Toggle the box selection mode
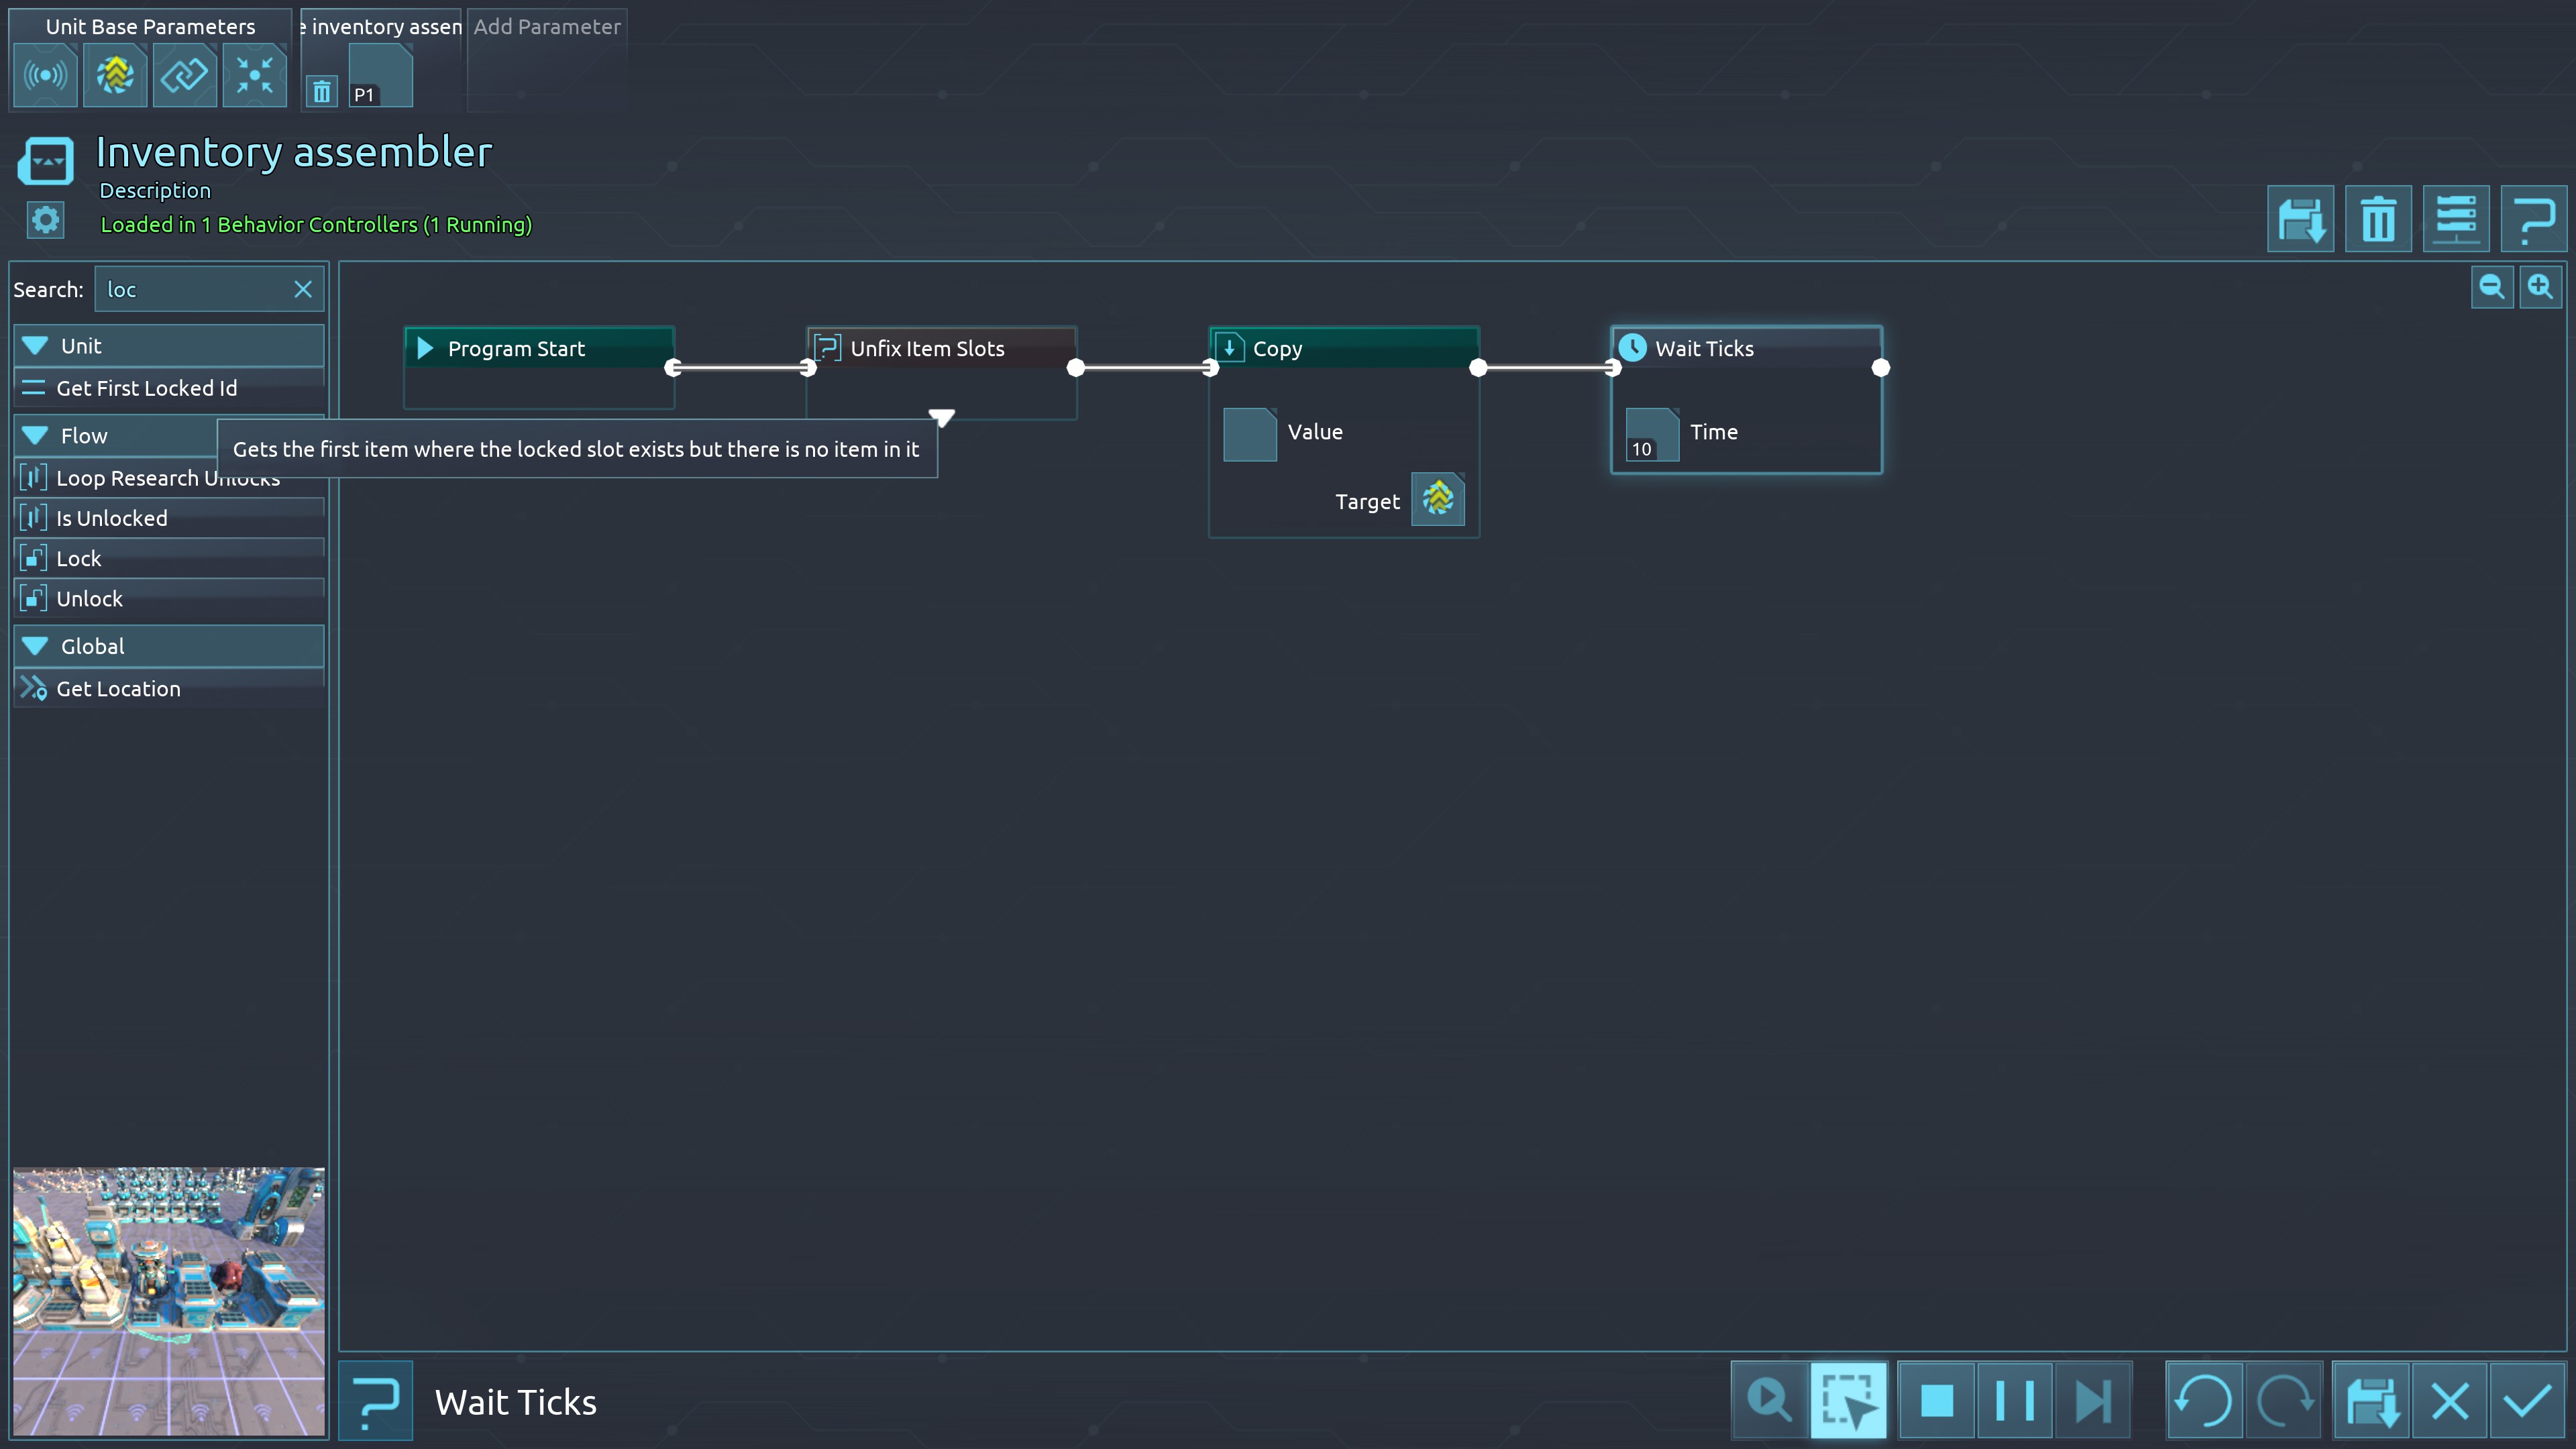Viewport: 2576px width, 1449px height. coord(1848,1400)
